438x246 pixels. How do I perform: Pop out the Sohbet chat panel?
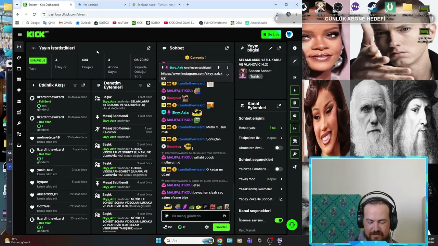pyautogui.click(x=227, y=48)
